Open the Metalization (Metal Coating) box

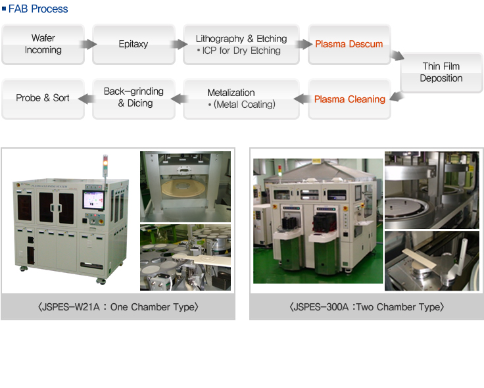click(x=241, y=99)
